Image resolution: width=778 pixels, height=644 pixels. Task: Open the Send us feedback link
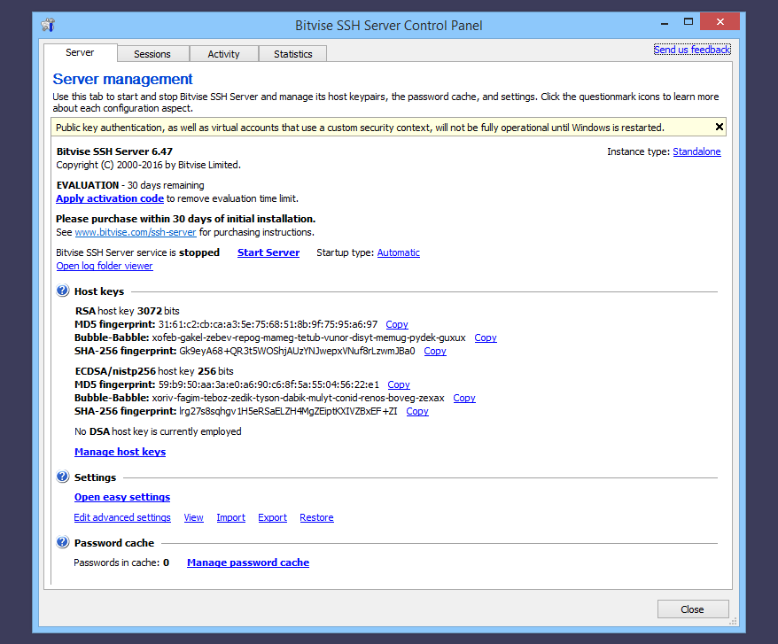[x=692, y=50]
